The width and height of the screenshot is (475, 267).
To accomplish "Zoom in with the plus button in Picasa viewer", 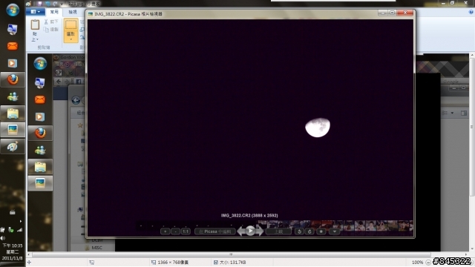I will (165, 231).
